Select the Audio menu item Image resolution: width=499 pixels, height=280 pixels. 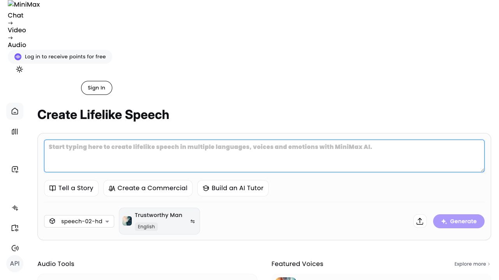17,45
